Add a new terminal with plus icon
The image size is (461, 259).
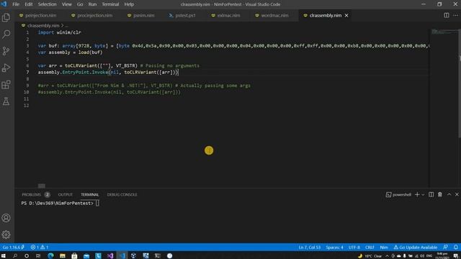click(417, 194)
